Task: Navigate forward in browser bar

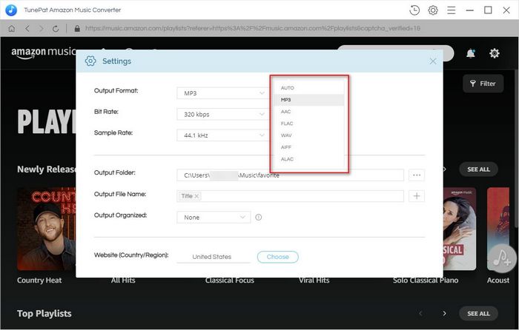Action: click(x=42, y=29)
